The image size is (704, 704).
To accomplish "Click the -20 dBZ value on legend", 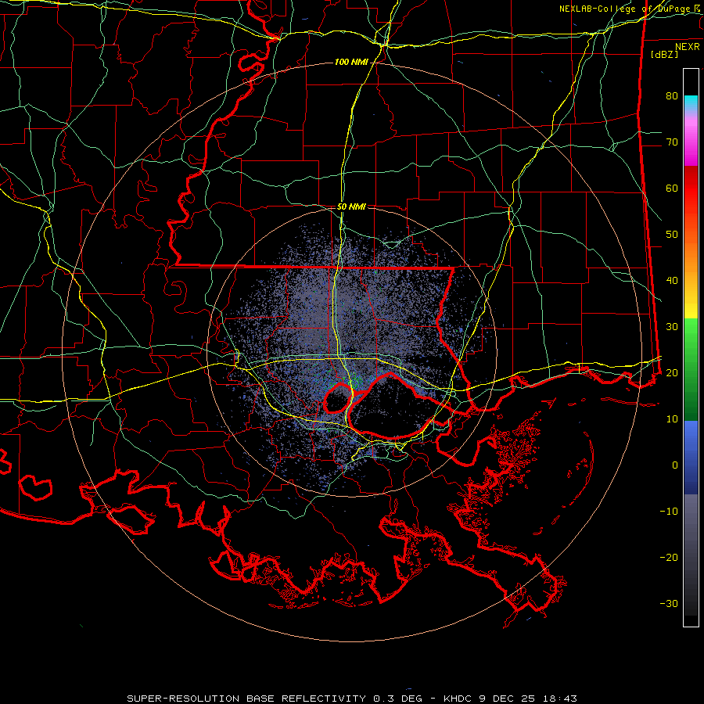I will tap(669, 557).
